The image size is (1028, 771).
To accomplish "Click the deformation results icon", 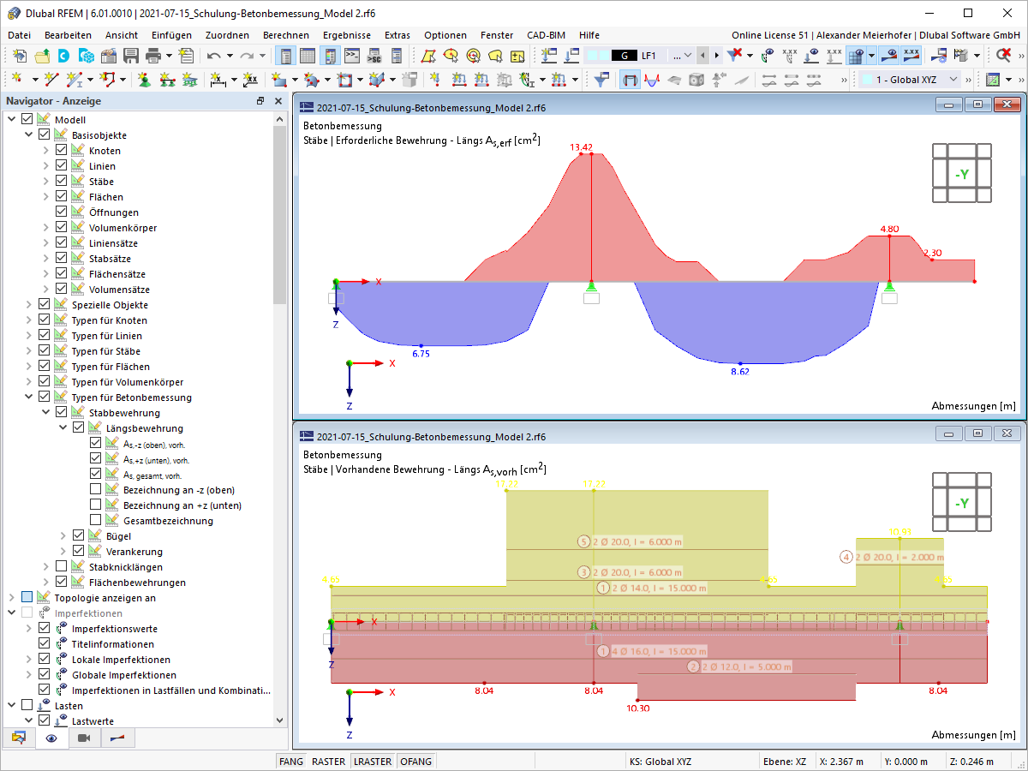I will (653, 80).
